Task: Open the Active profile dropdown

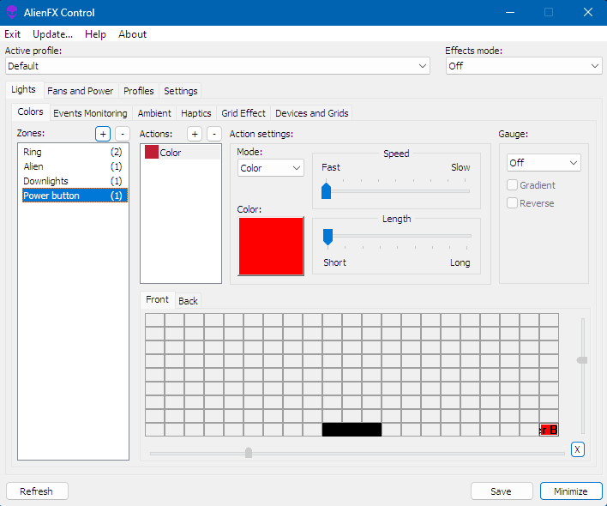Action: 218,66
